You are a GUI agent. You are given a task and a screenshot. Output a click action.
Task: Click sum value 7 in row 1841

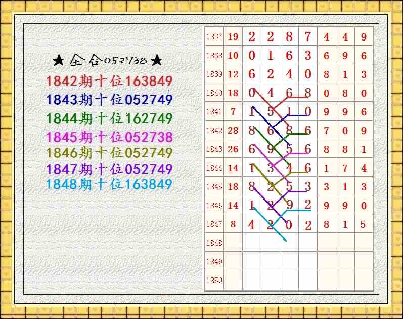233,112
